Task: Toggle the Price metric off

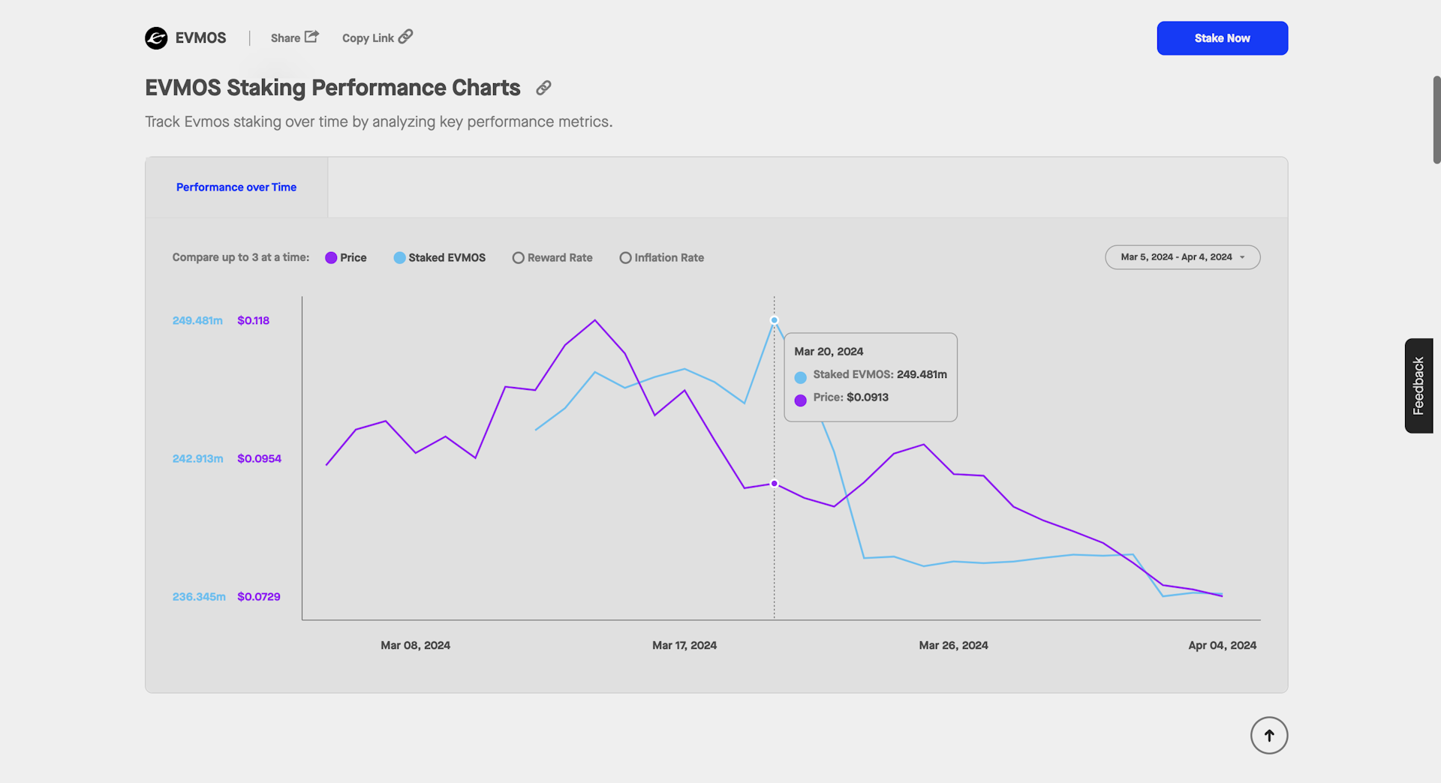Action: (345, 257)
